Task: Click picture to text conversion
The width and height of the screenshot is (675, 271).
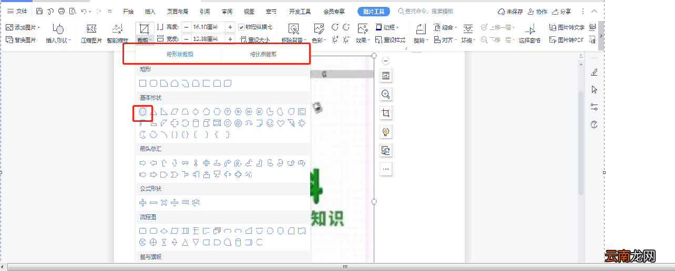Action: (x=567, y=27)
